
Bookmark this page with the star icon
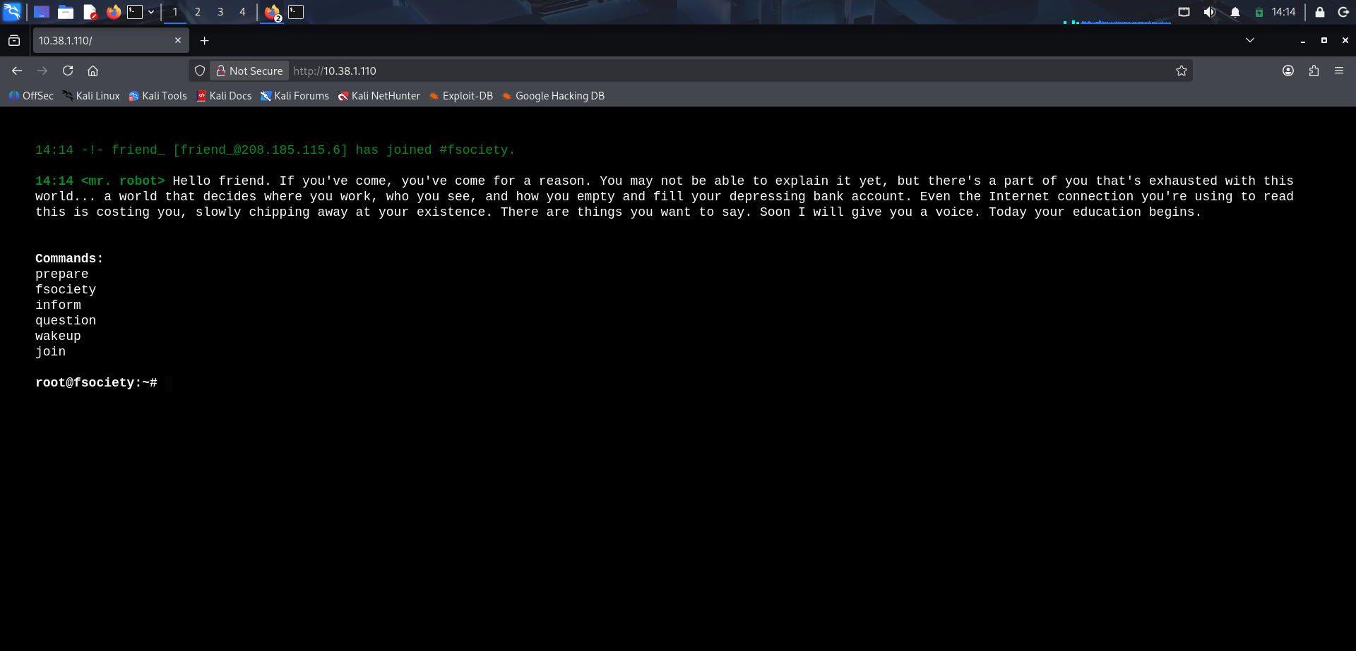click(x=1182, y=71)
